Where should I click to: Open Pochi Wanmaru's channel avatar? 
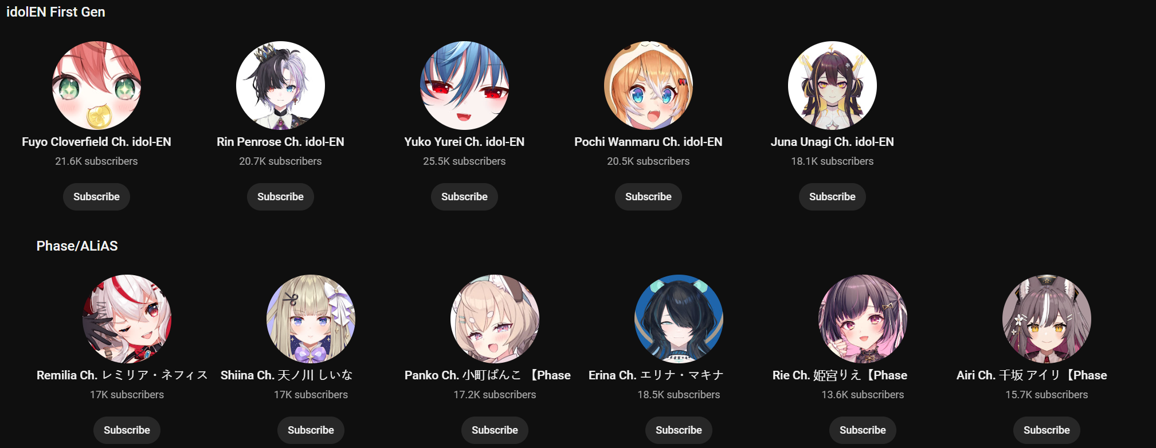click(648, 85)
